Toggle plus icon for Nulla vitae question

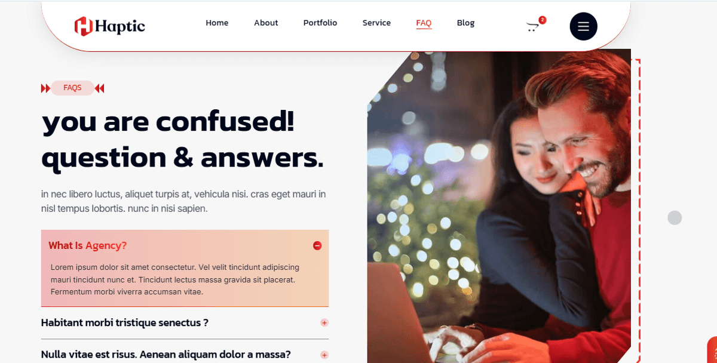324,355
